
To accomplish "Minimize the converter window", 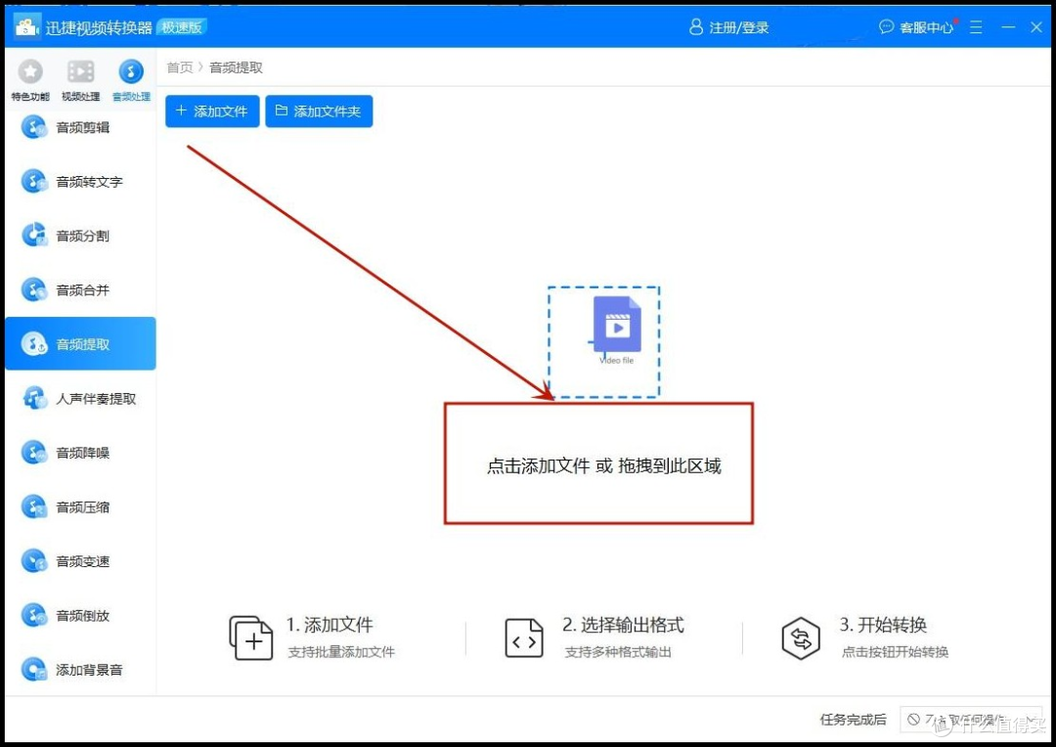I will click(x=1008, y=27).
